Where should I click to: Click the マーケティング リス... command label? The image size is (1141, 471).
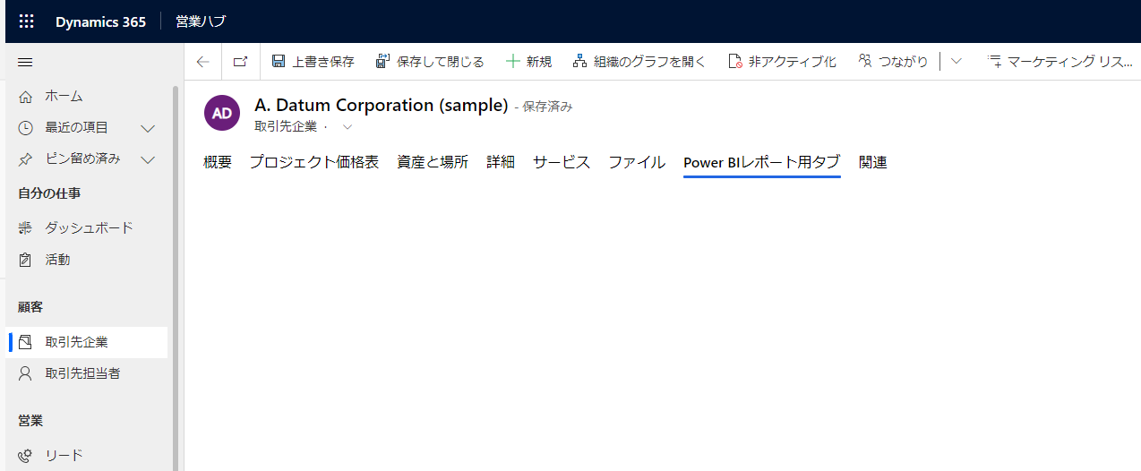[1070, 62]
